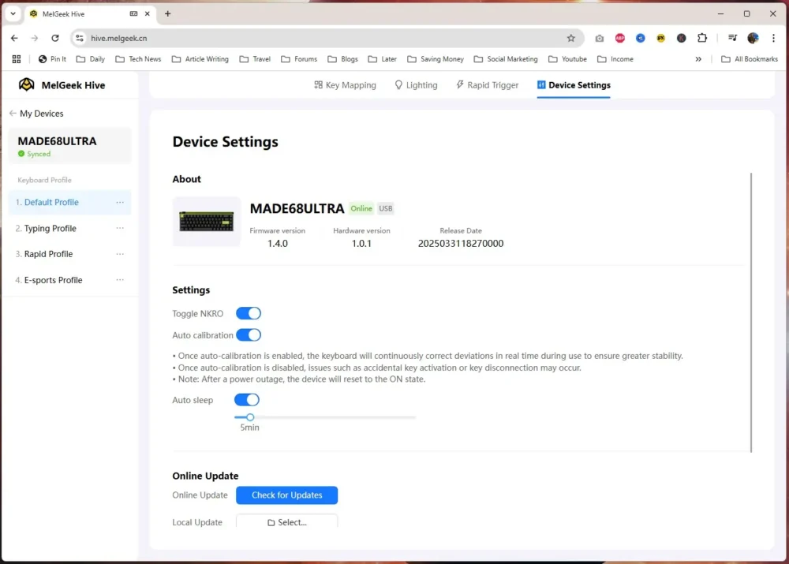Screen dimensions: 789x564
Task: Click the tab search dropdown arrow
Action: (x=13, y=13)
